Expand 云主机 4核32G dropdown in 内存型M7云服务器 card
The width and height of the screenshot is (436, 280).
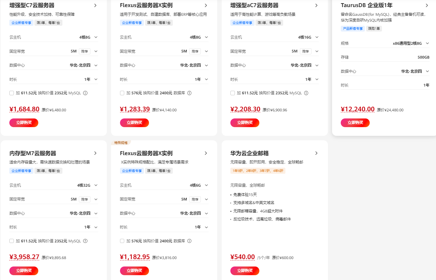[96, 185]
